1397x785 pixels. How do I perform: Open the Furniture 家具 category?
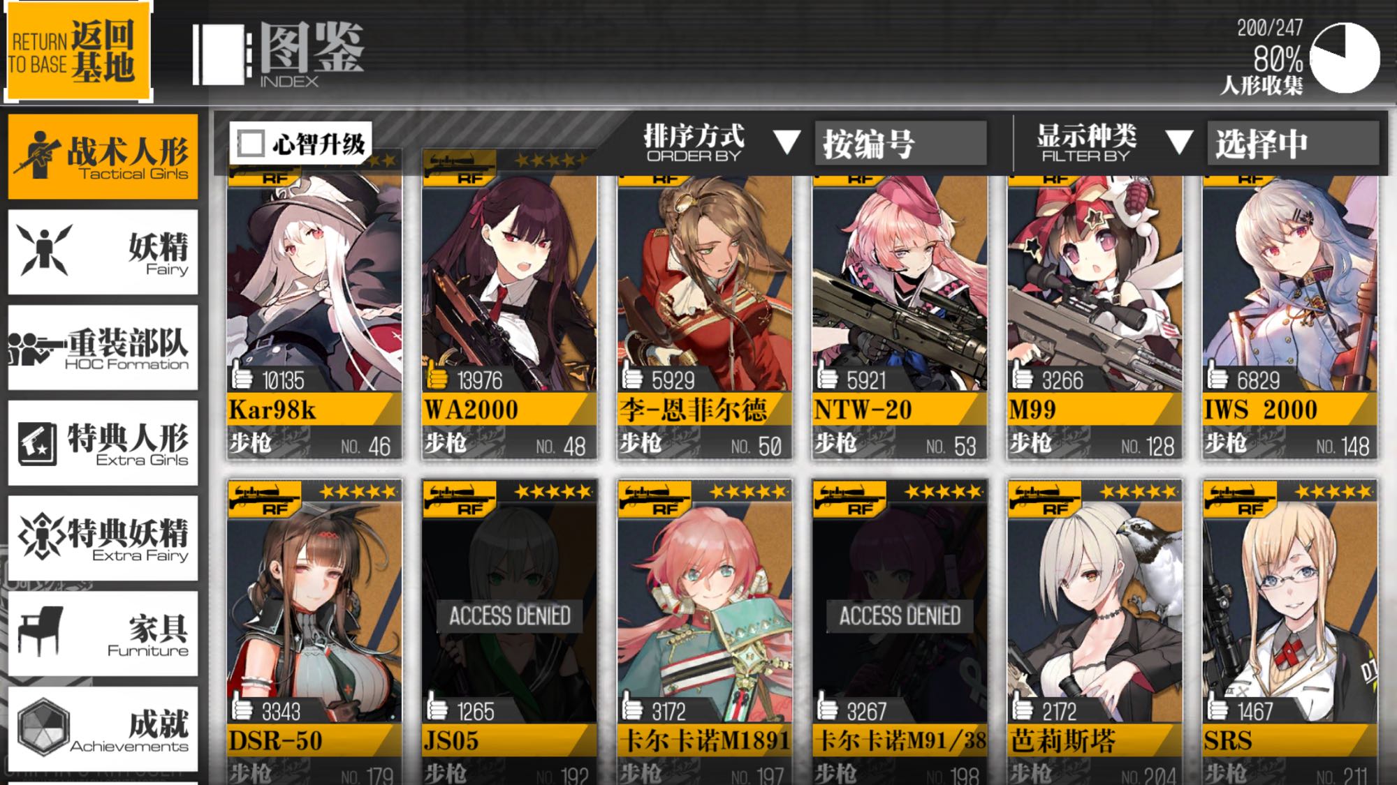click(103, 634)
